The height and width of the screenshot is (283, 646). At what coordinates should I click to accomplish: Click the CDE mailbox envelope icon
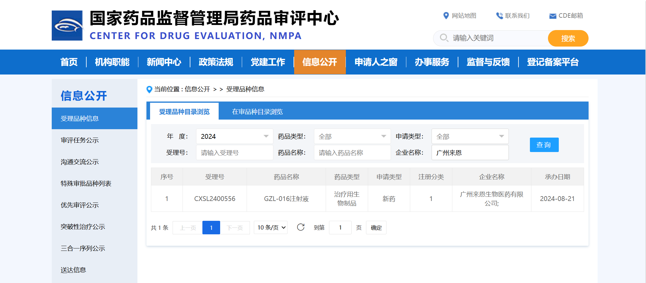coord(552,16)
